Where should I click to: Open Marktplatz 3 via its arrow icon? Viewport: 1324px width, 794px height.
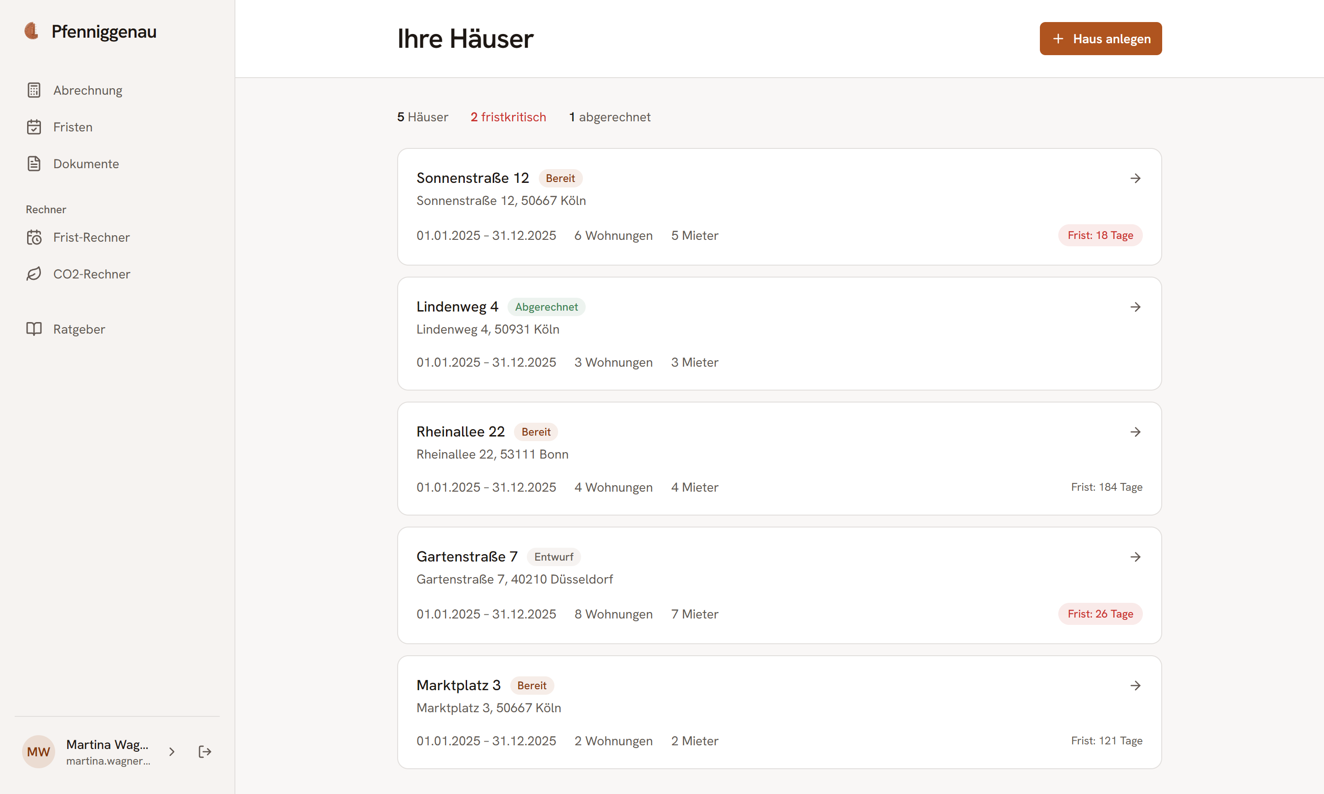pyautogui.click(x=1136, y=686)
